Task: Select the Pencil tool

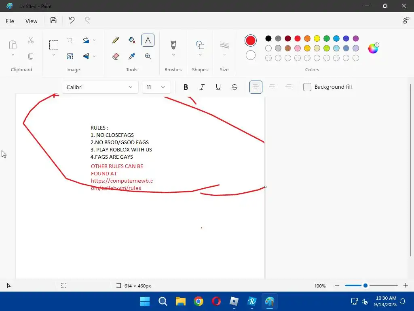Action: click(116, 40)
